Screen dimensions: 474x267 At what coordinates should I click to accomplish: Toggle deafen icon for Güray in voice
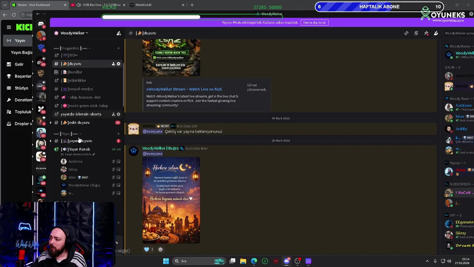tap(118, 169)
